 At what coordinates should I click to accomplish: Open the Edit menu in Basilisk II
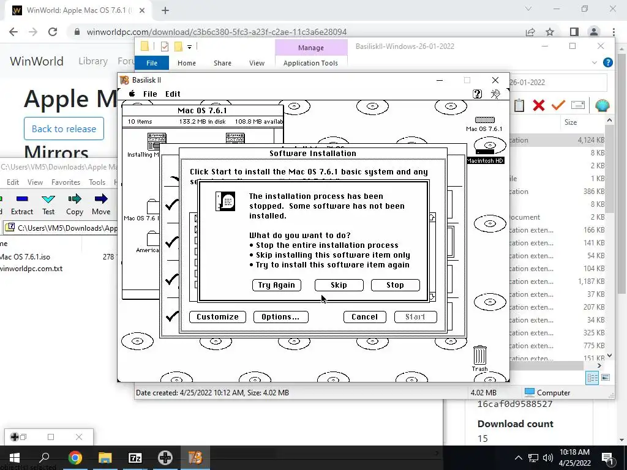[x=173, y=94]
